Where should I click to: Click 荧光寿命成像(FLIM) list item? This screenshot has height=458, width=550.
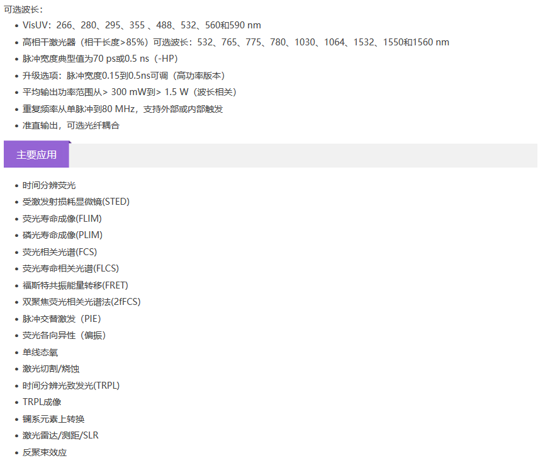62,219
